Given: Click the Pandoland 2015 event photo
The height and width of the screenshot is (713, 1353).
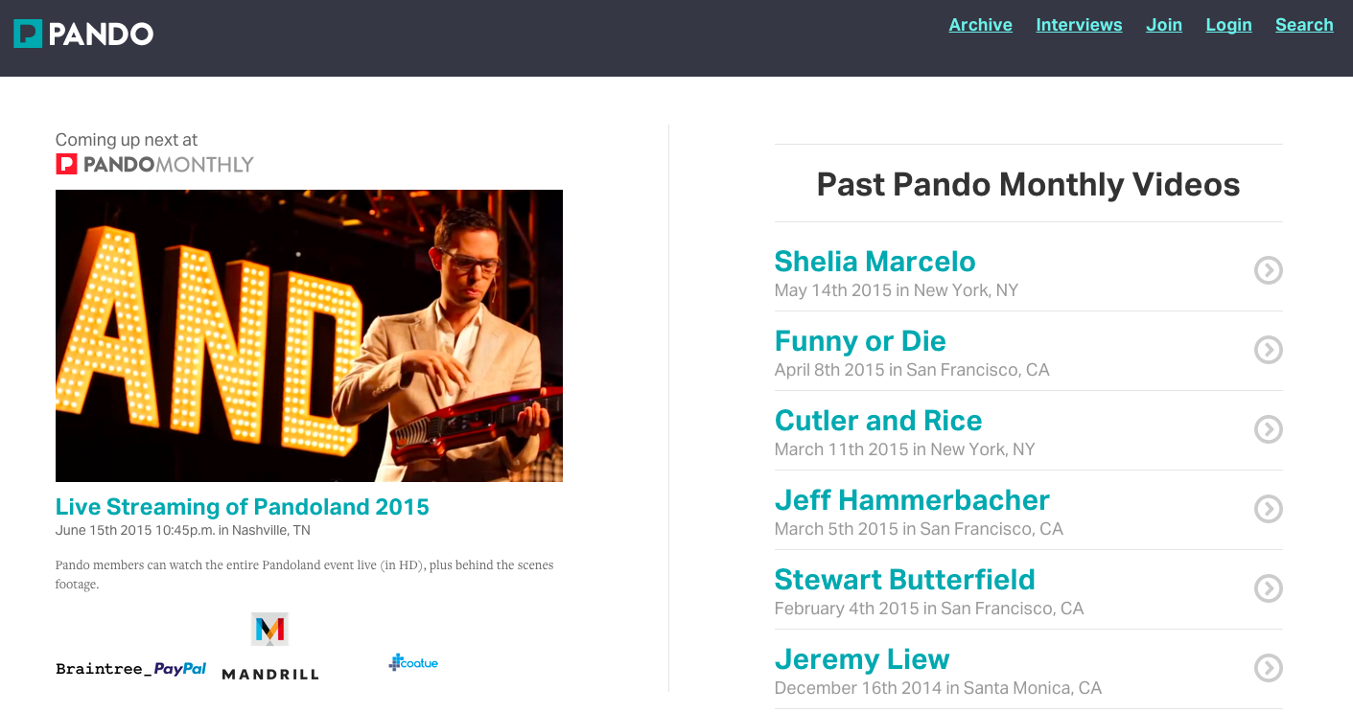Looking at the screenshot, I should pyautogui.click(x=309, y=334).
